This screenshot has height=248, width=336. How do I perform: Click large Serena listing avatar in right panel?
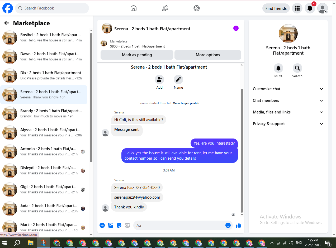pyautogui.click(x=288, y=34)
